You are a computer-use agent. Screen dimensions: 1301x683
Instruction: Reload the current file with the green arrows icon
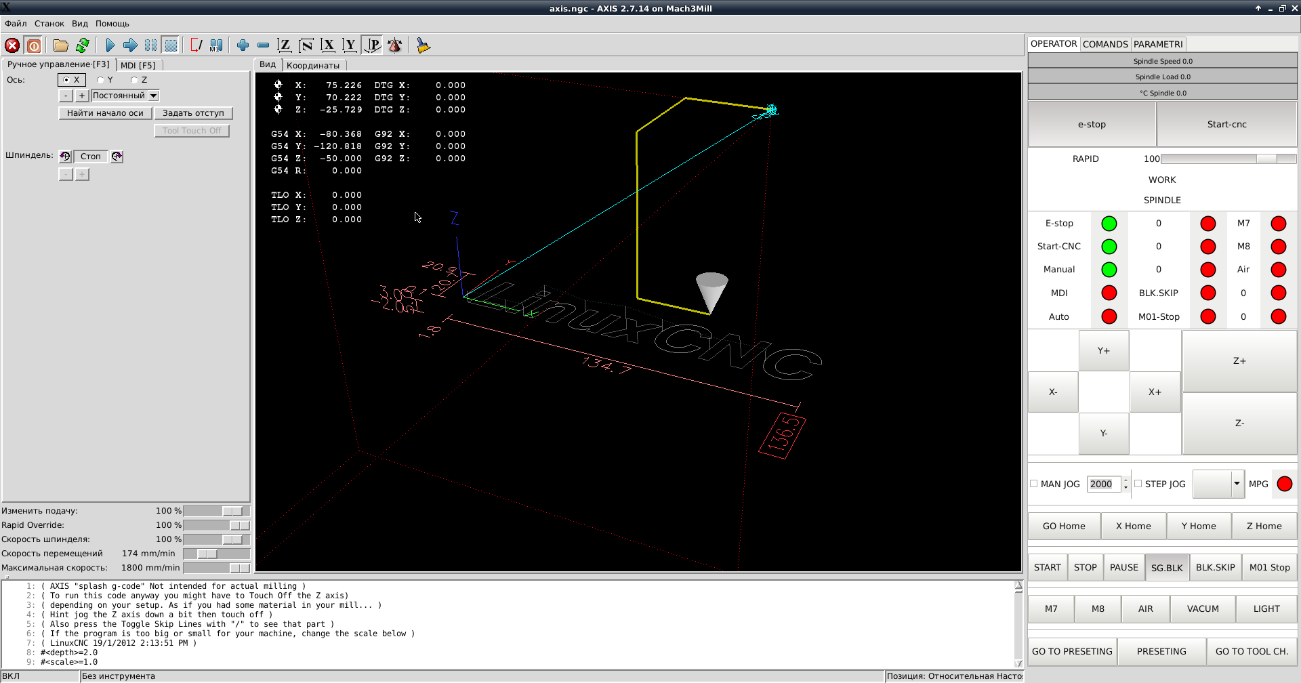[x=83, y=45]
